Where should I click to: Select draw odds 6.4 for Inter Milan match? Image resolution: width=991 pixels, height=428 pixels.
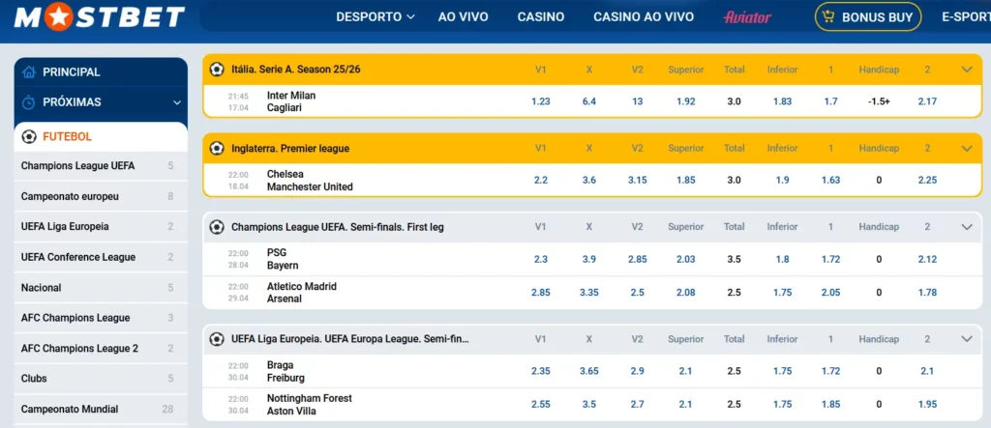pyautogui.click(x=589, y=101)
